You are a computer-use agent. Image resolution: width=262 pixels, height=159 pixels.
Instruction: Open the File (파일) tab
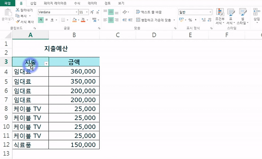8,3
